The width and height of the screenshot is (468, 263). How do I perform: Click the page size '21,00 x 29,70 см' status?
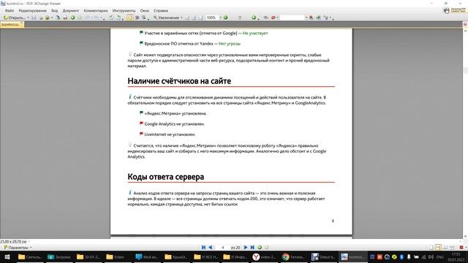[13, 241]
